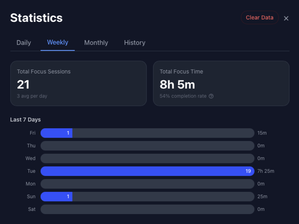The width and height of the screenshot is (299, 224).
Task: Click the Clear Data button
Action: [x=259, y=17]
